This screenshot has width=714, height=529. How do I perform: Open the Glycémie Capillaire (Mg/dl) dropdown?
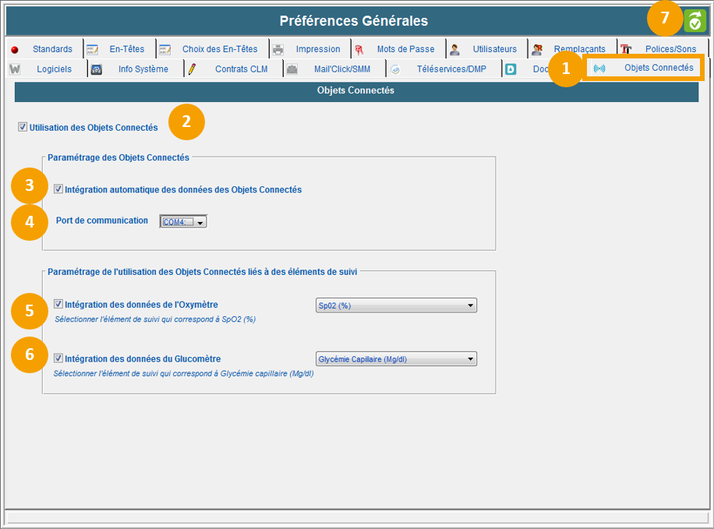pyautogui.click(x=396, y=359)
